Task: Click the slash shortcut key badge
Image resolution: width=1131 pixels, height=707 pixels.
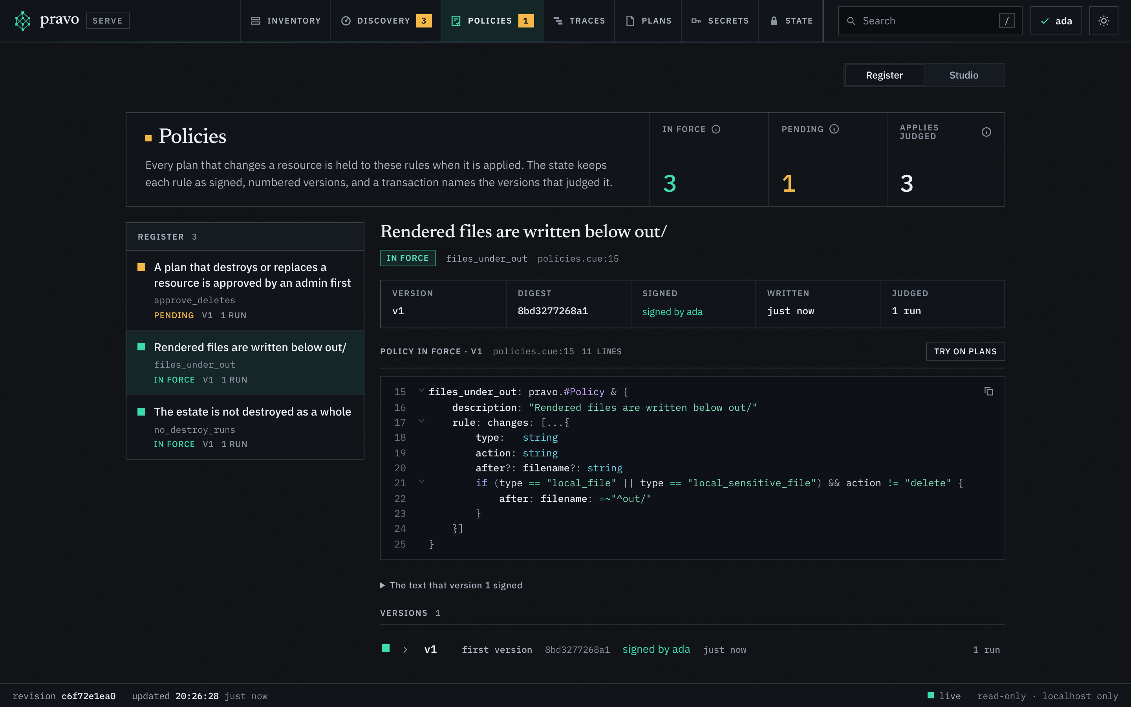Action: [1006, 21]
